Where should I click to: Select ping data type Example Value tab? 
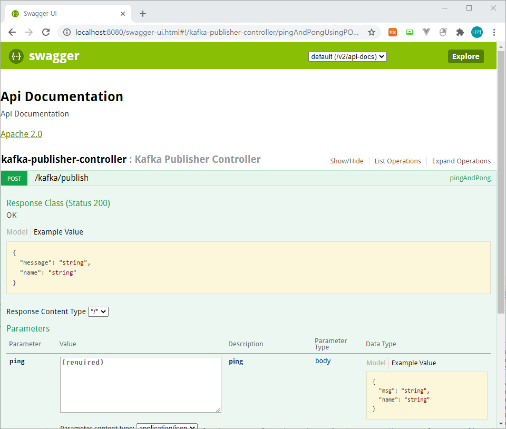(413, 363)
